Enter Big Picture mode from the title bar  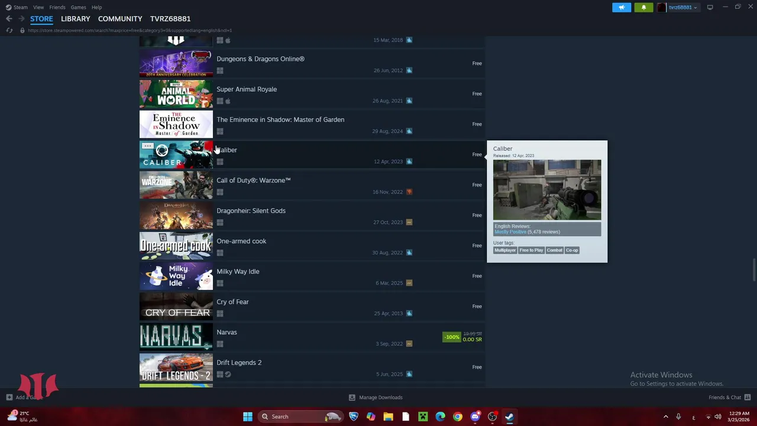(710, 7)
